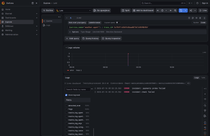Open the share options chevron
This screenshot has height=136, width=210.
click(195, 10)
